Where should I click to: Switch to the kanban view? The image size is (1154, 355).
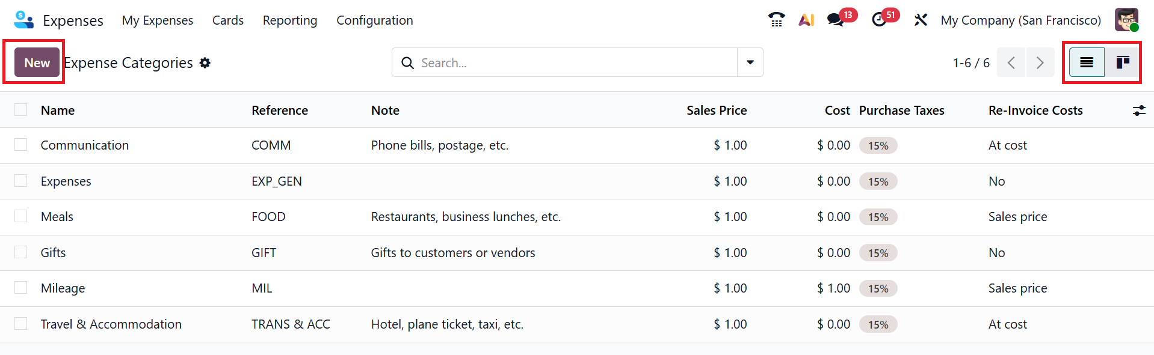click(1122, 62)
